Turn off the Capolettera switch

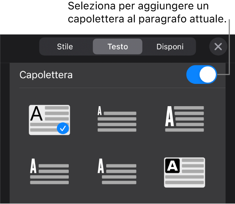click(202, 75)
